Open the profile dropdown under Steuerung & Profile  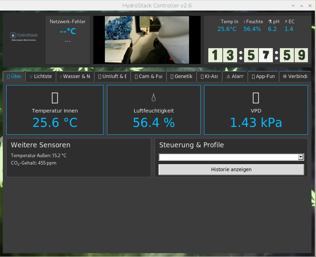[x=230, y=157]
